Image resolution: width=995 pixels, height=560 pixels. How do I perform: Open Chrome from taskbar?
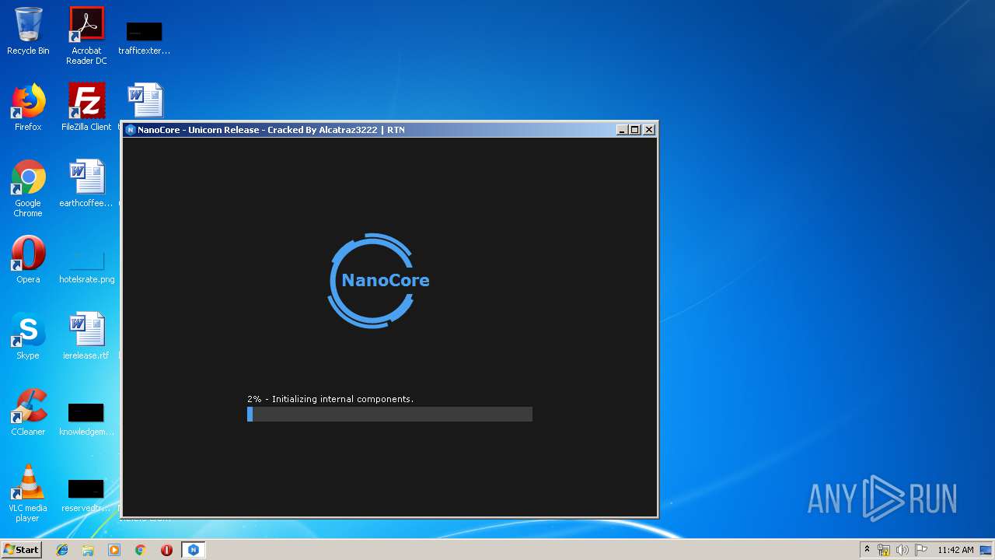[141, 550]
